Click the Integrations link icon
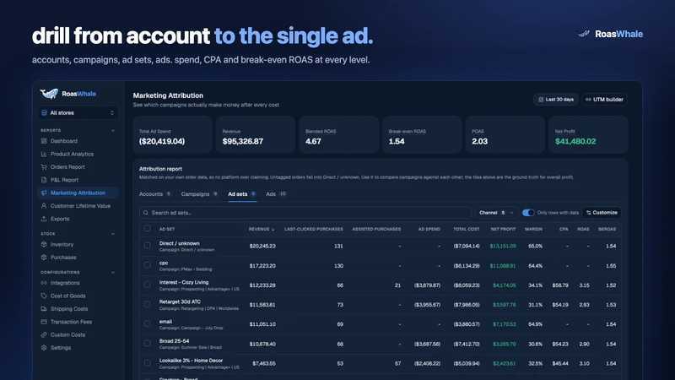 tap(44, 283)
